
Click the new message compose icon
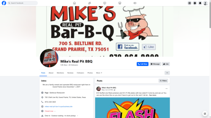point(205,114)
